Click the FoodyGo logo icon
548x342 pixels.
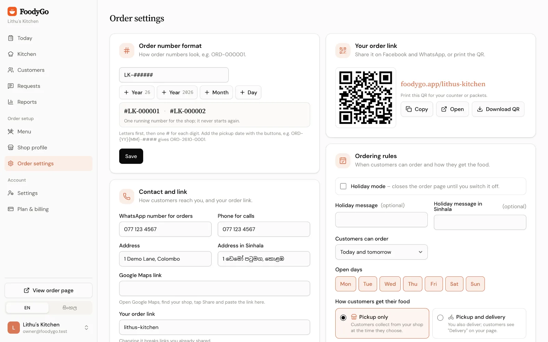(x=12, y=12)
